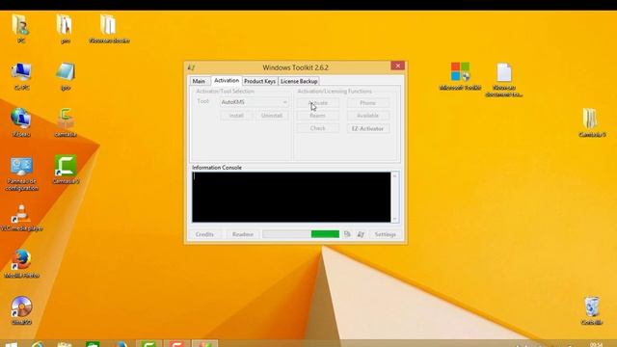Image resolution: width=617 pixels, height=347 pixels.
Task: Select the geo notepad file icon
Action: point(66,76)
